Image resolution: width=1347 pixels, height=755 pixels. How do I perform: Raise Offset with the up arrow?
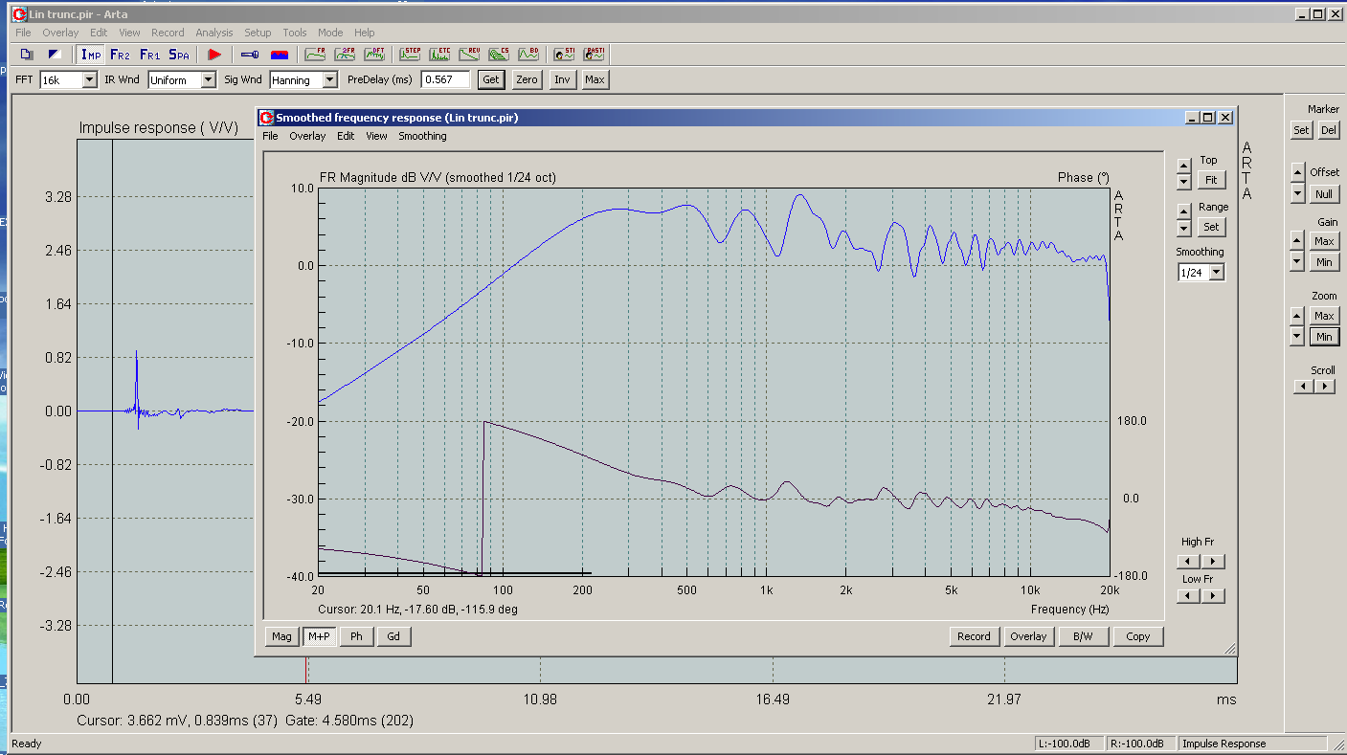coord(1297,173)
